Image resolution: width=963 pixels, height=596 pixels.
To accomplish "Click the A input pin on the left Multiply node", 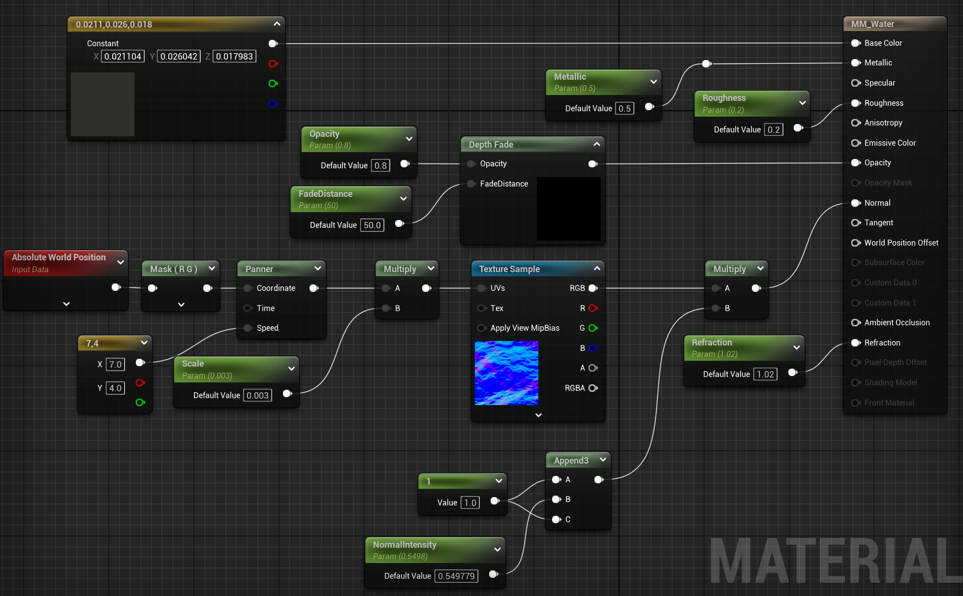I will (x=385, y=288).
